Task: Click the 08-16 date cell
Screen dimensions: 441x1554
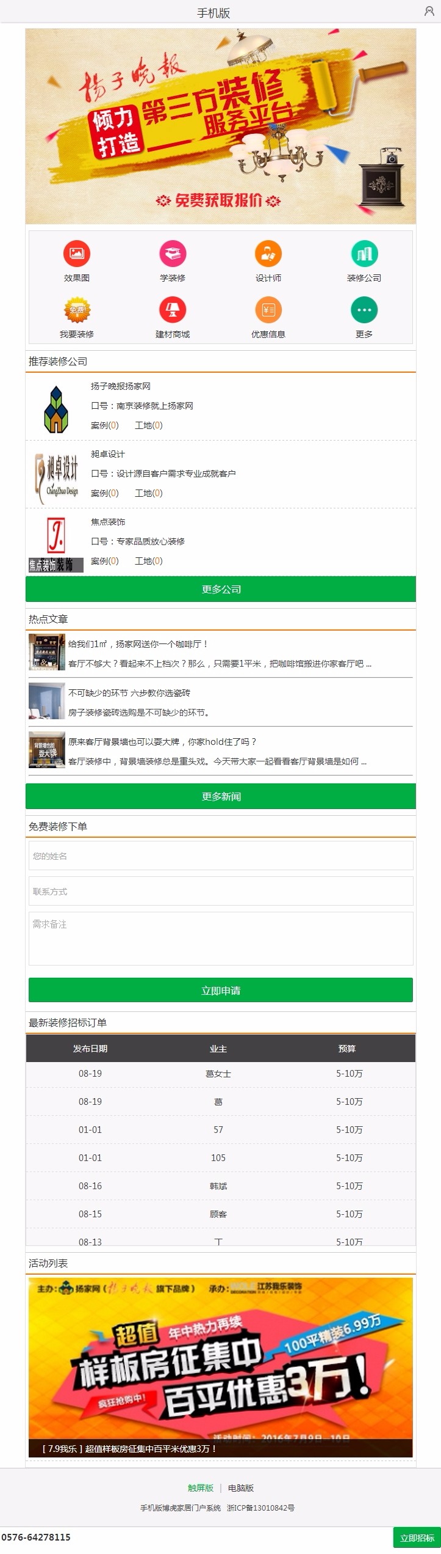Action: point(90,1186)
